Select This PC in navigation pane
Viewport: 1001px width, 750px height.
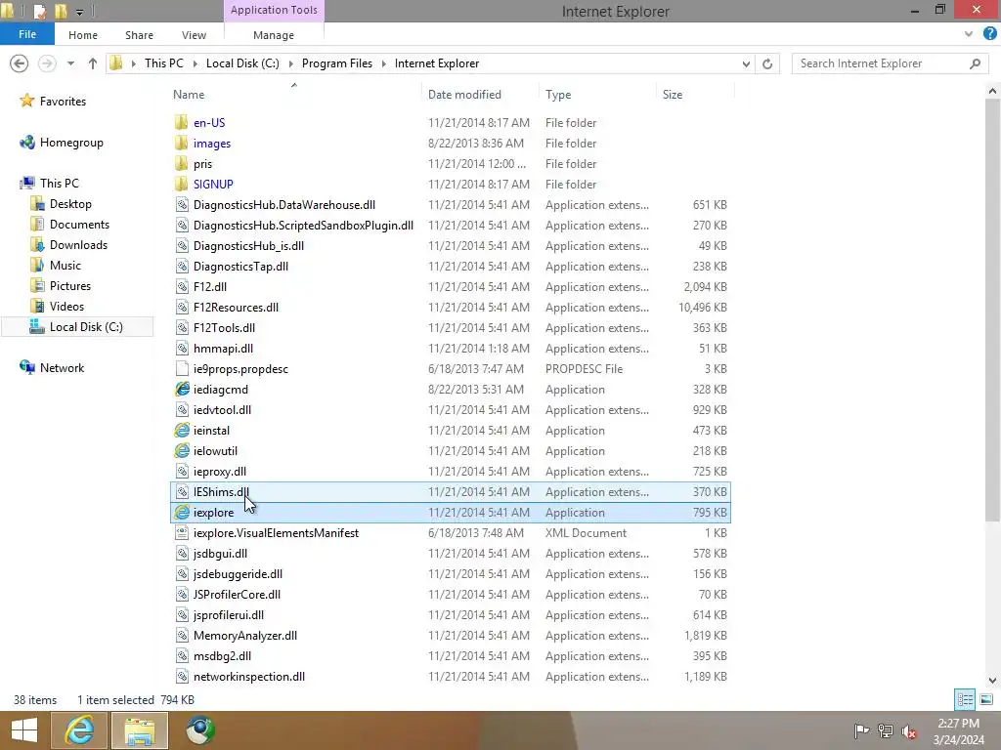[60, 183]
